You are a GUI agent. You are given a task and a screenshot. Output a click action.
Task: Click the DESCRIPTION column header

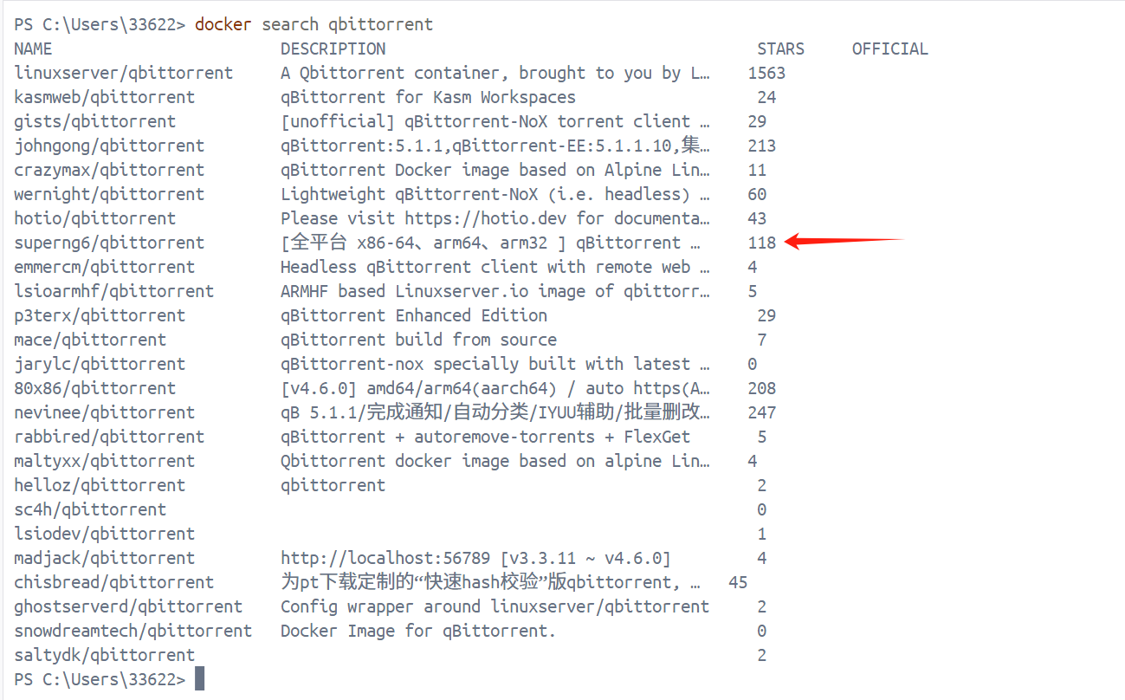333,49
